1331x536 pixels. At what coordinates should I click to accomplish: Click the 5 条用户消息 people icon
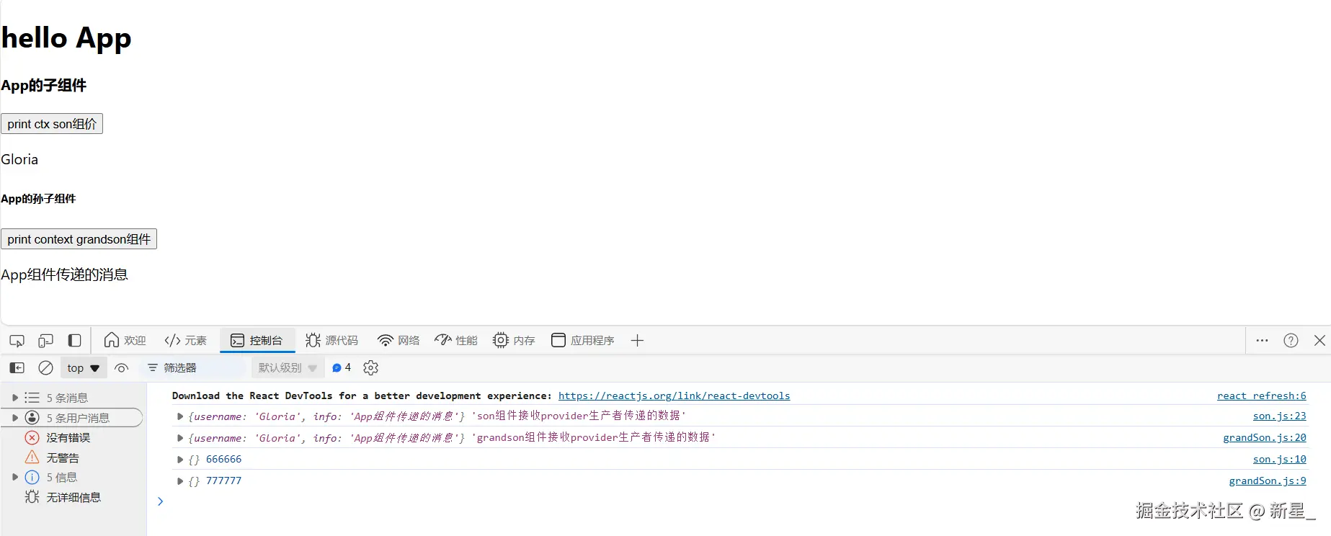(32, 418)
